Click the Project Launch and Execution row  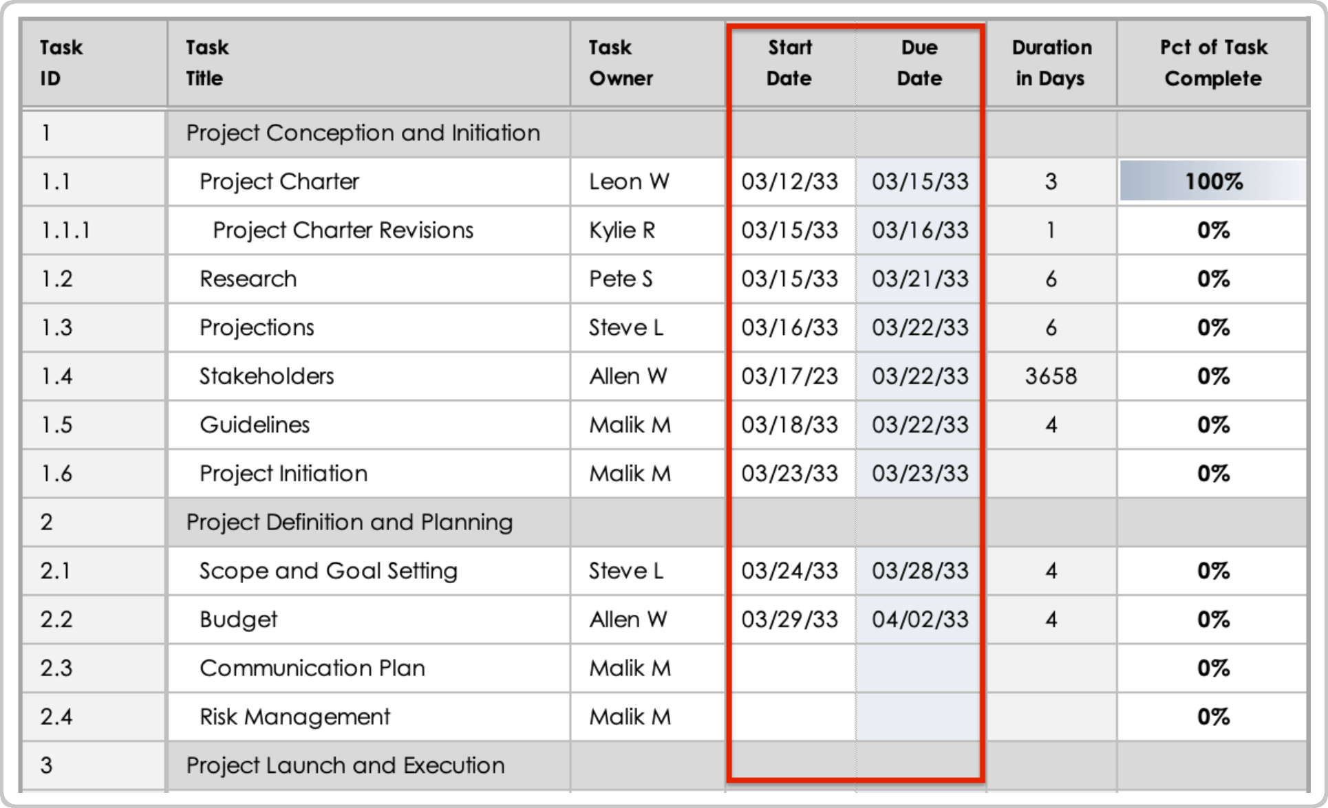345,765
